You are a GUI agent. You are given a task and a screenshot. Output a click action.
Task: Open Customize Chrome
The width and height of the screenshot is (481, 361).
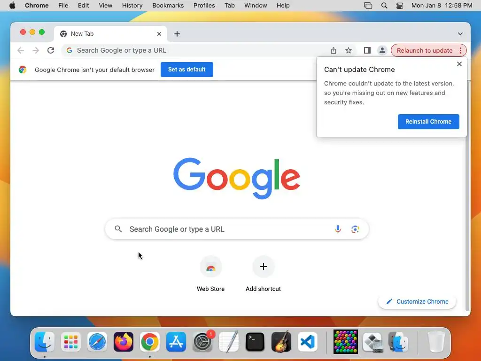[x=417, y=301]
